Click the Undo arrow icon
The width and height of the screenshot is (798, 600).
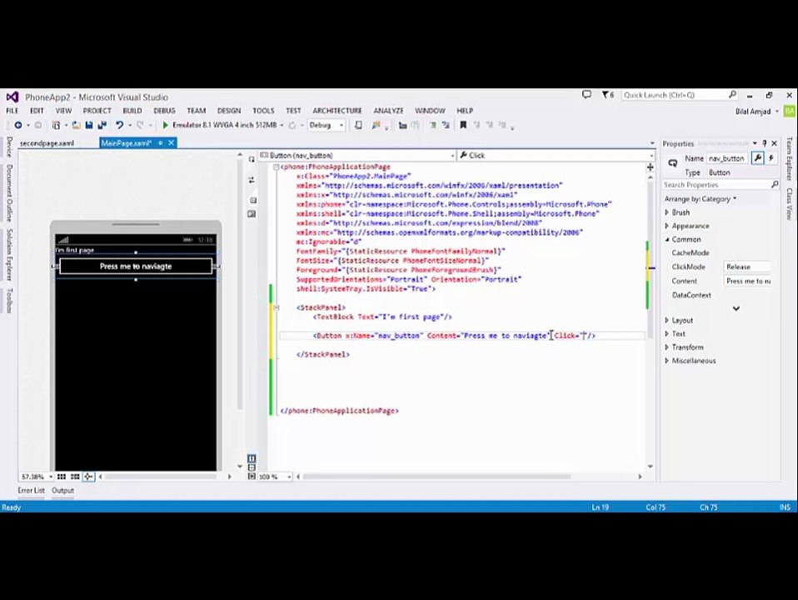click(119, 125)
